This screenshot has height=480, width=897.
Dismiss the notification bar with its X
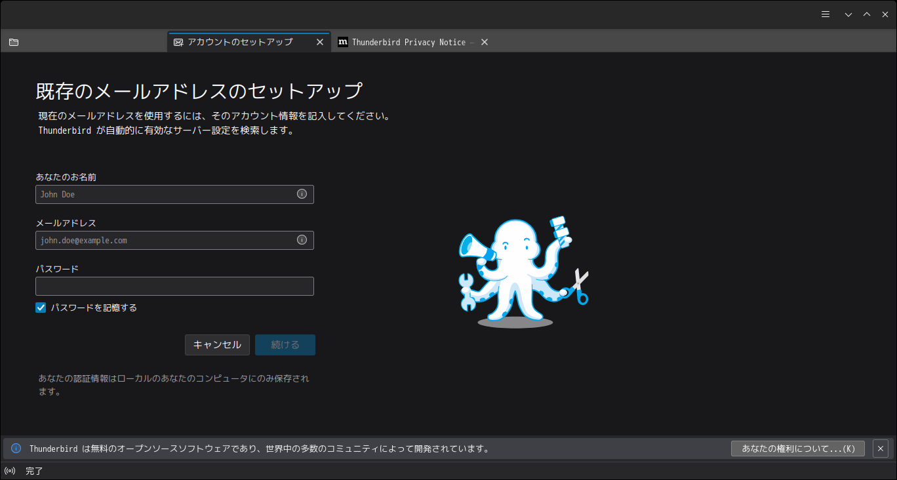coord(880,449)
